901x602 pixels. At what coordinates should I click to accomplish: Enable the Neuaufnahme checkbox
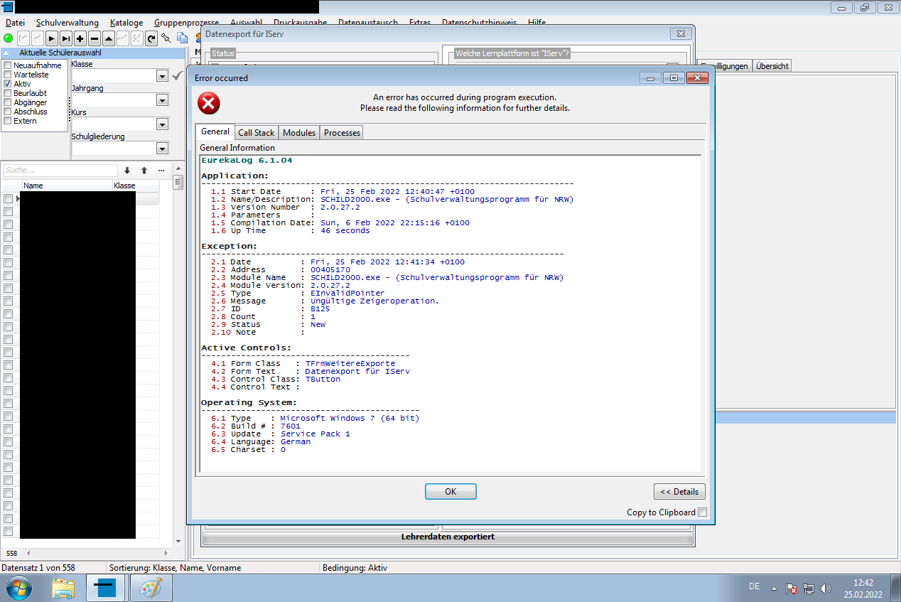(7, 65)
